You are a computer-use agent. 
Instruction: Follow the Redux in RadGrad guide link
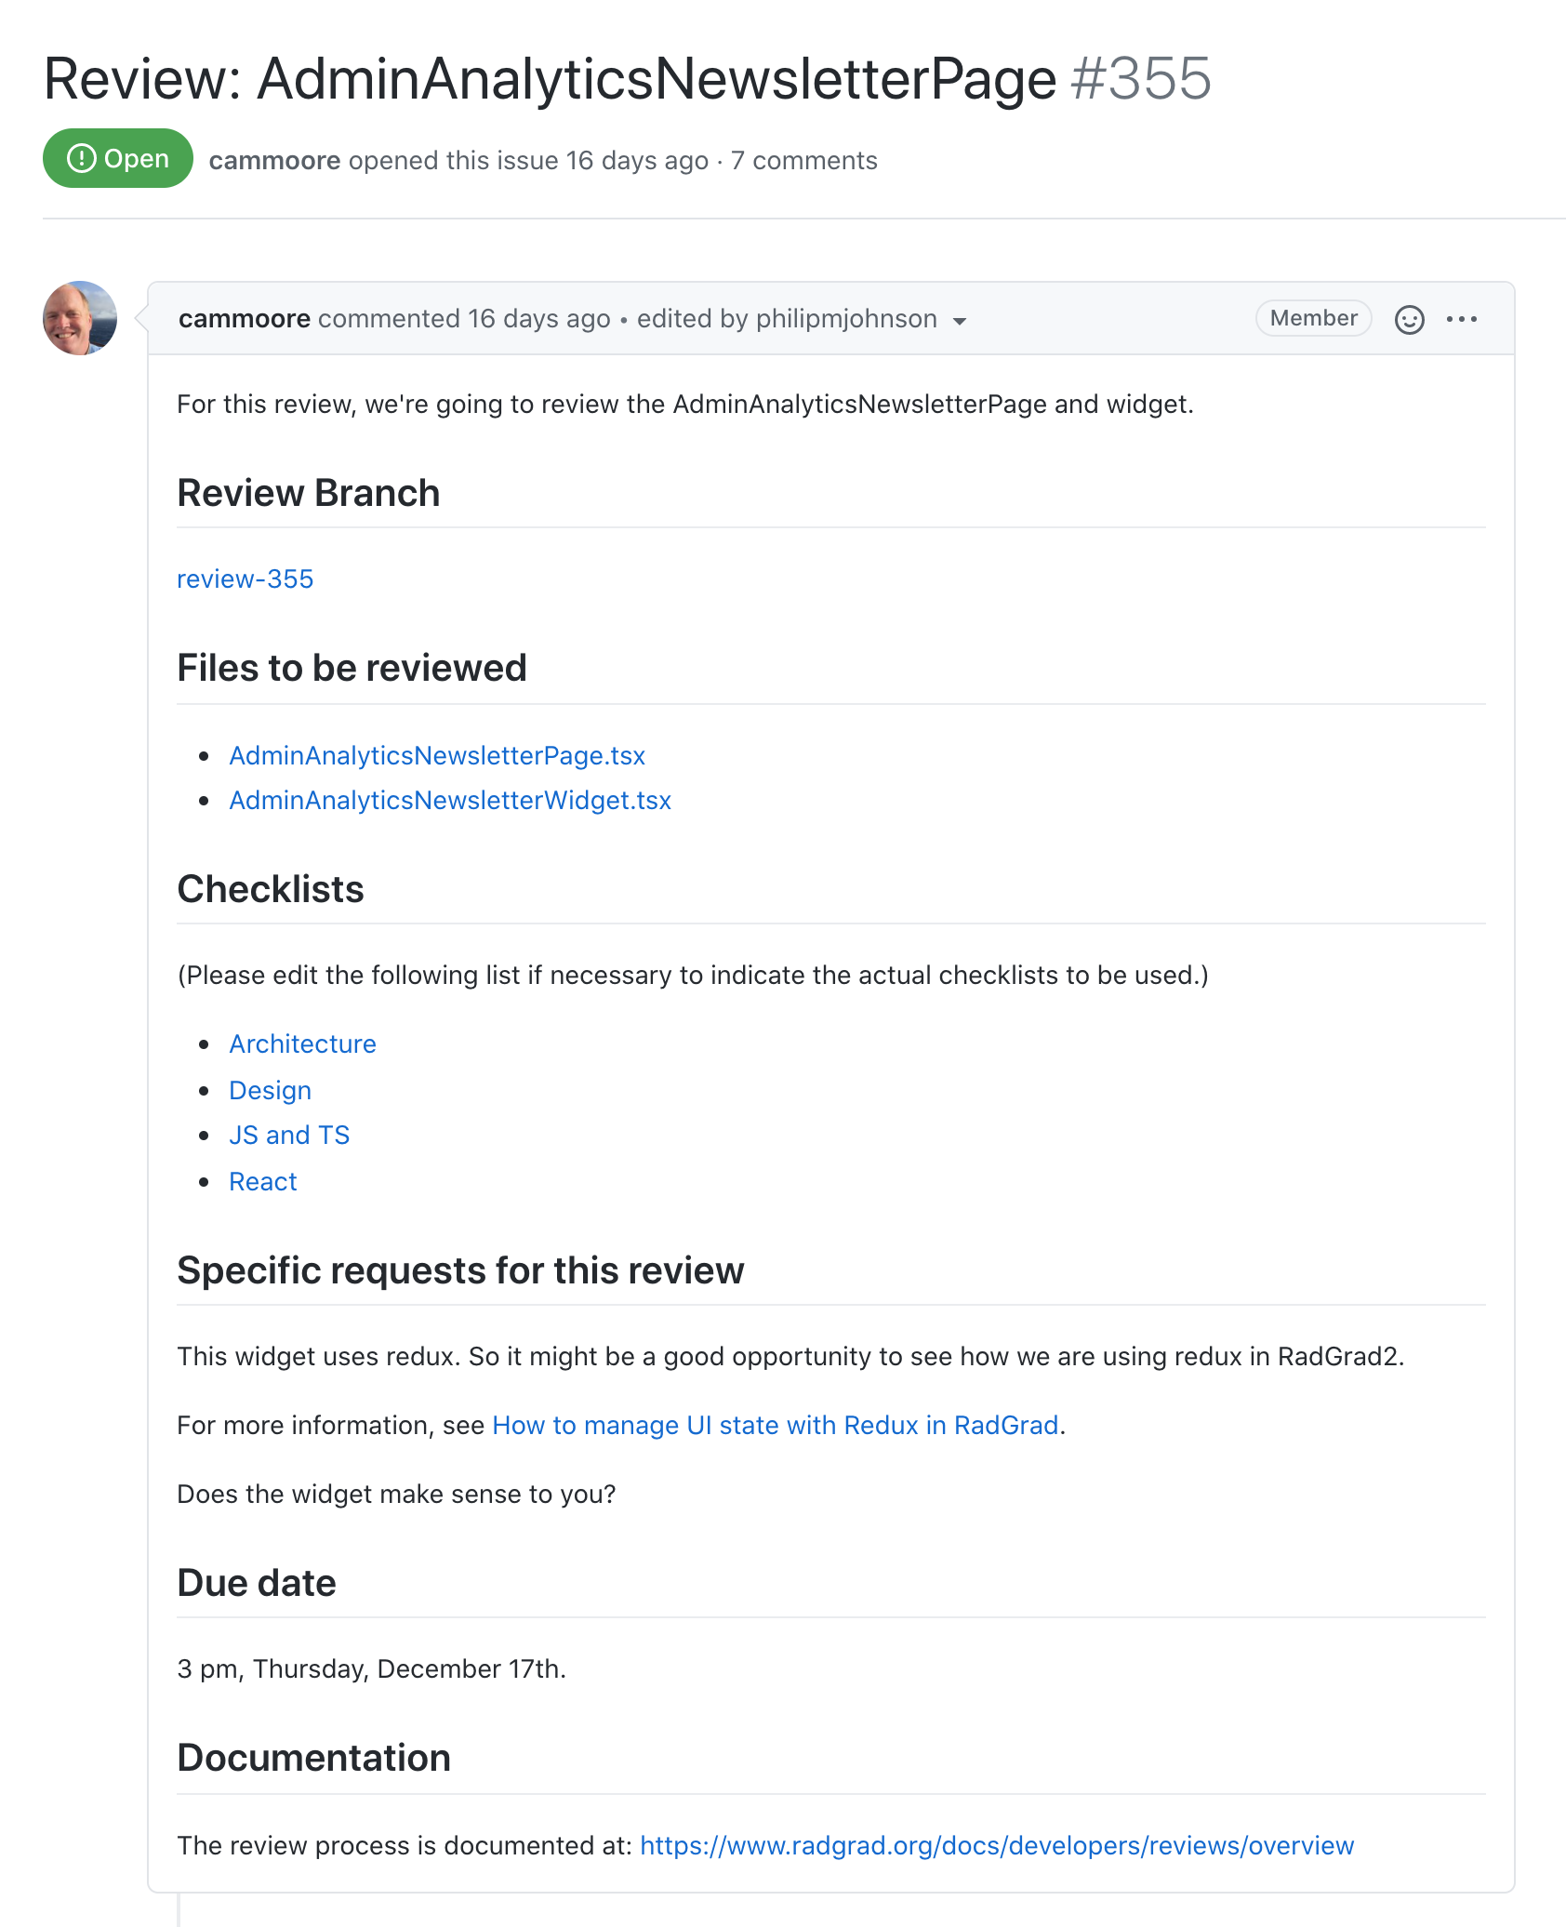[x=776, y=1425]
